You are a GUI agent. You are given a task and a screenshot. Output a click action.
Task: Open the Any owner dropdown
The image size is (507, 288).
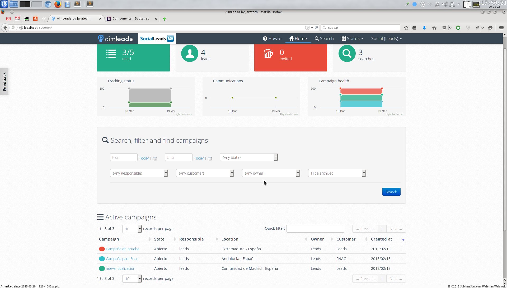point(271,173)
